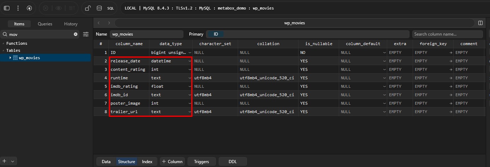Screen dimensions: 490x167
Task: Select the imdb_rating column name cell
Action: click(x=129, y=86)
